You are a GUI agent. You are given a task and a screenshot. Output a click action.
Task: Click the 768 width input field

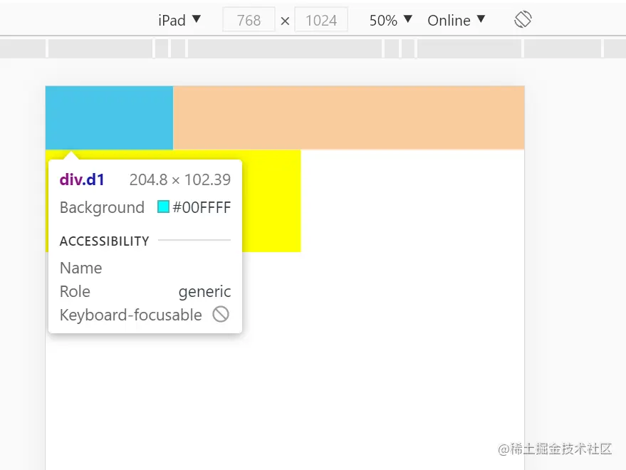point(249,20)
